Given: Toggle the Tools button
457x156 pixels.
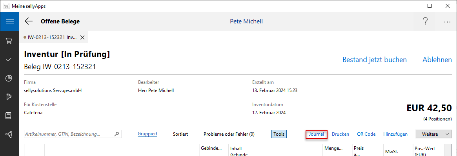Looking at the screenshot, I should click(279, 134).
